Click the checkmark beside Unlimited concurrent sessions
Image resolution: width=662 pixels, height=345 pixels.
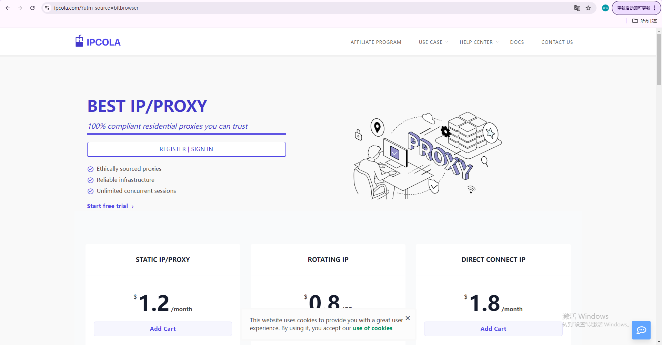click(x=90, y=191)
